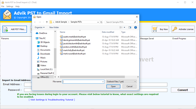Open Desktop in navigation sidebar
The width and height of the screenshot is (196, 109).
coord(42,46)
